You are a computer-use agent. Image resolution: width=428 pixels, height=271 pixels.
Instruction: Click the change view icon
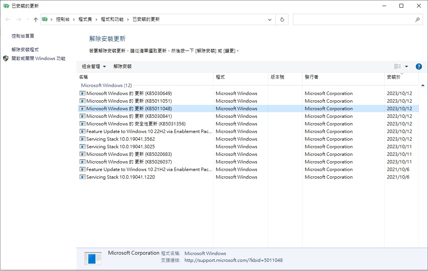pyautogui.click(x=398, y=67)
